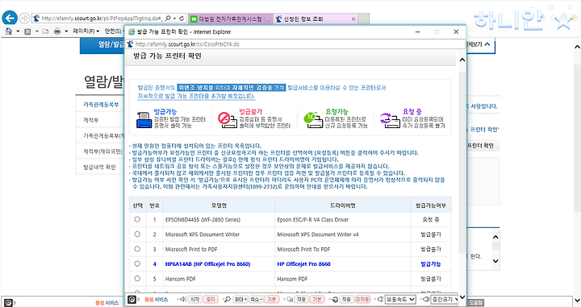Refresh the page in the main browser
The width and height of the screenshot is (581, 307).
(x=182, y=18)
